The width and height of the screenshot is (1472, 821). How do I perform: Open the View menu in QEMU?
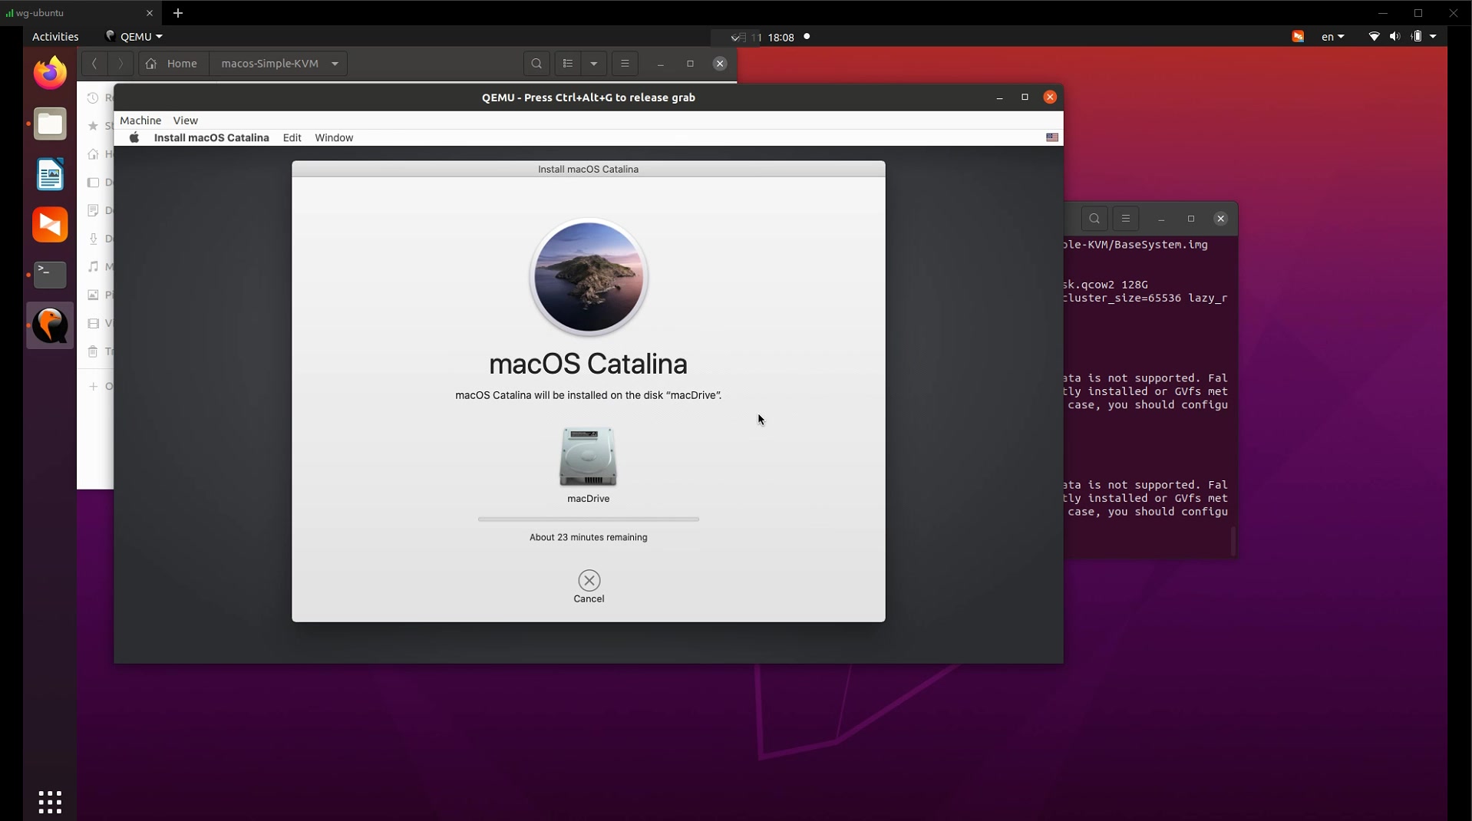pyautogui.click(x=185, y=120)
